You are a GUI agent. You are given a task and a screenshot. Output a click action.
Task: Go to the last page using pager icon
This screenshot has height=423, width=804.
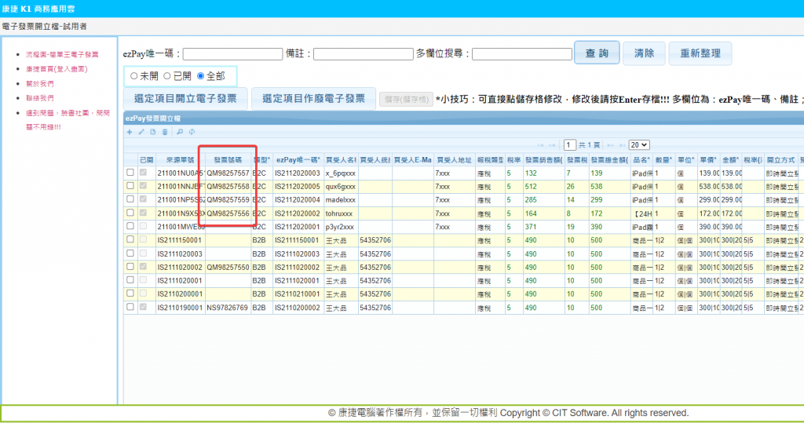(x=620, y=145)
